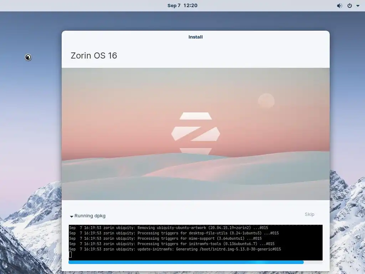Click the Install window title

coord(196,37)
